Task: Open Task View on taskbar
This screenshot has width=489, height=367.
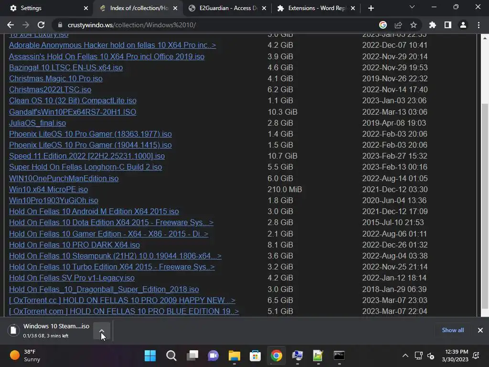Action: point(192,356)
